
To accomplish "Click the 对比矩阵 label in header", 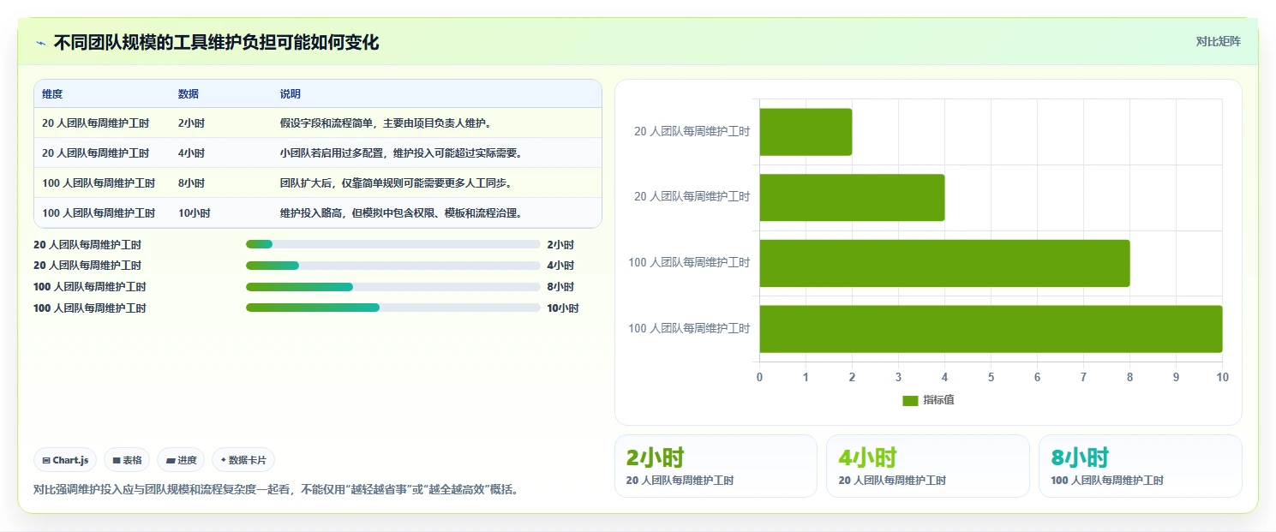I will click(x=1218, y=41).
